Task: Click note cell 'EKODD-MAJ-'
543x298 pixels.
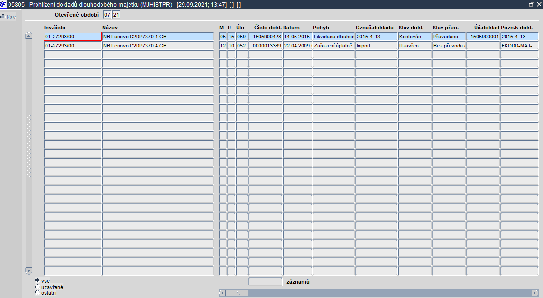Action: [x=519, y=46]
